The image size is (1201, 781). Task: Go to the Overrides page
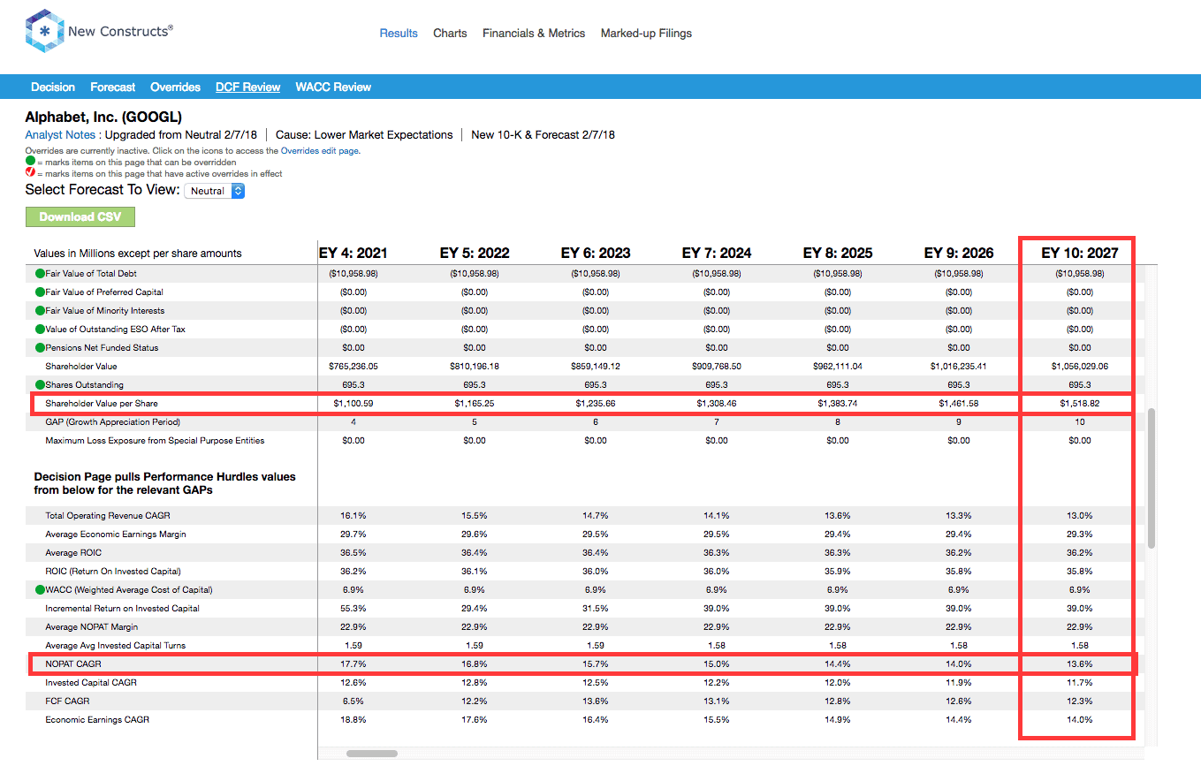pos(176,87)
